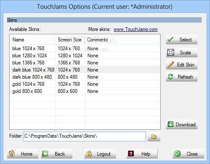Sort list by Name column header
Image resolution: width=210 pixels, height=164 pixels.
pos(33,40)
